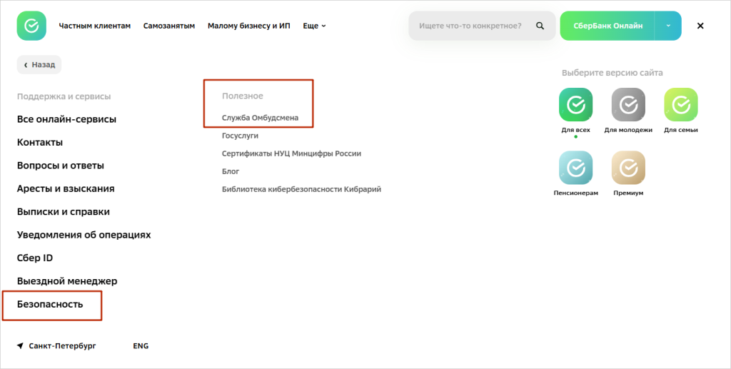Viewport: 731px width, 369px height.
Task: Open the 'Вопросы и ответы' section
Action: pos(61,166)
